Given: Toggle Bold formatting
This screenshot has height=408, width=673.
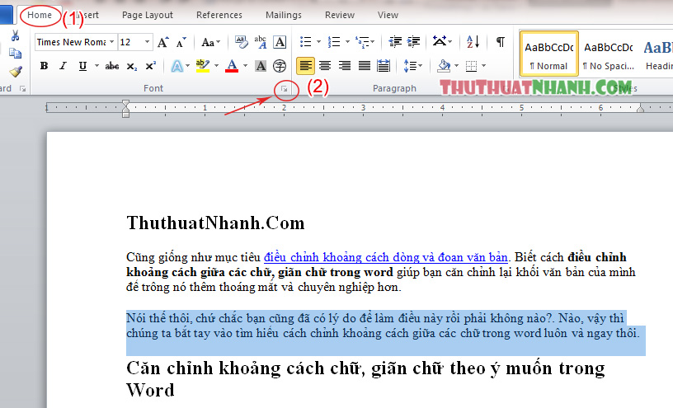Looking at the screenshot, I should (x=44, y=66).
